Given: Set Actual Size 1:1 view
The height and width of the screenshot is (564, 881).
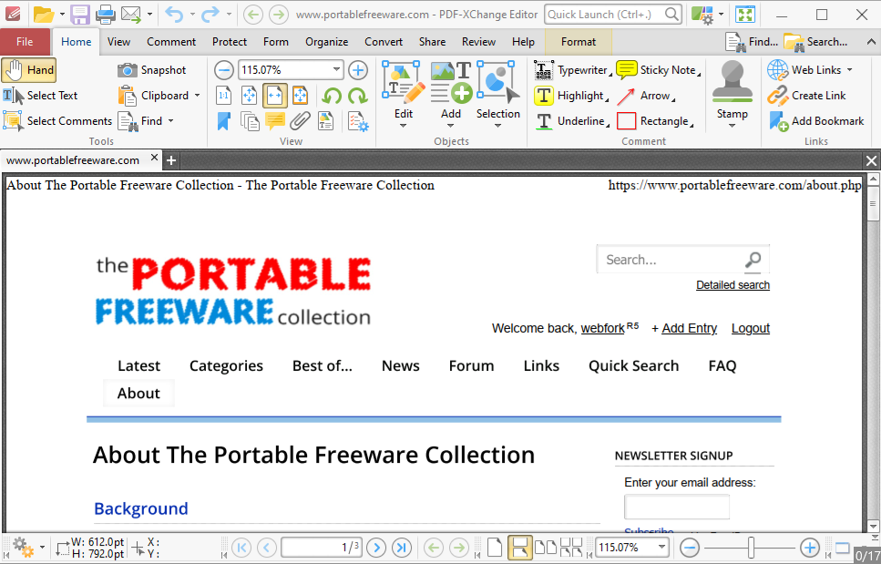Looking at the screenshot, I should [223, 96].
